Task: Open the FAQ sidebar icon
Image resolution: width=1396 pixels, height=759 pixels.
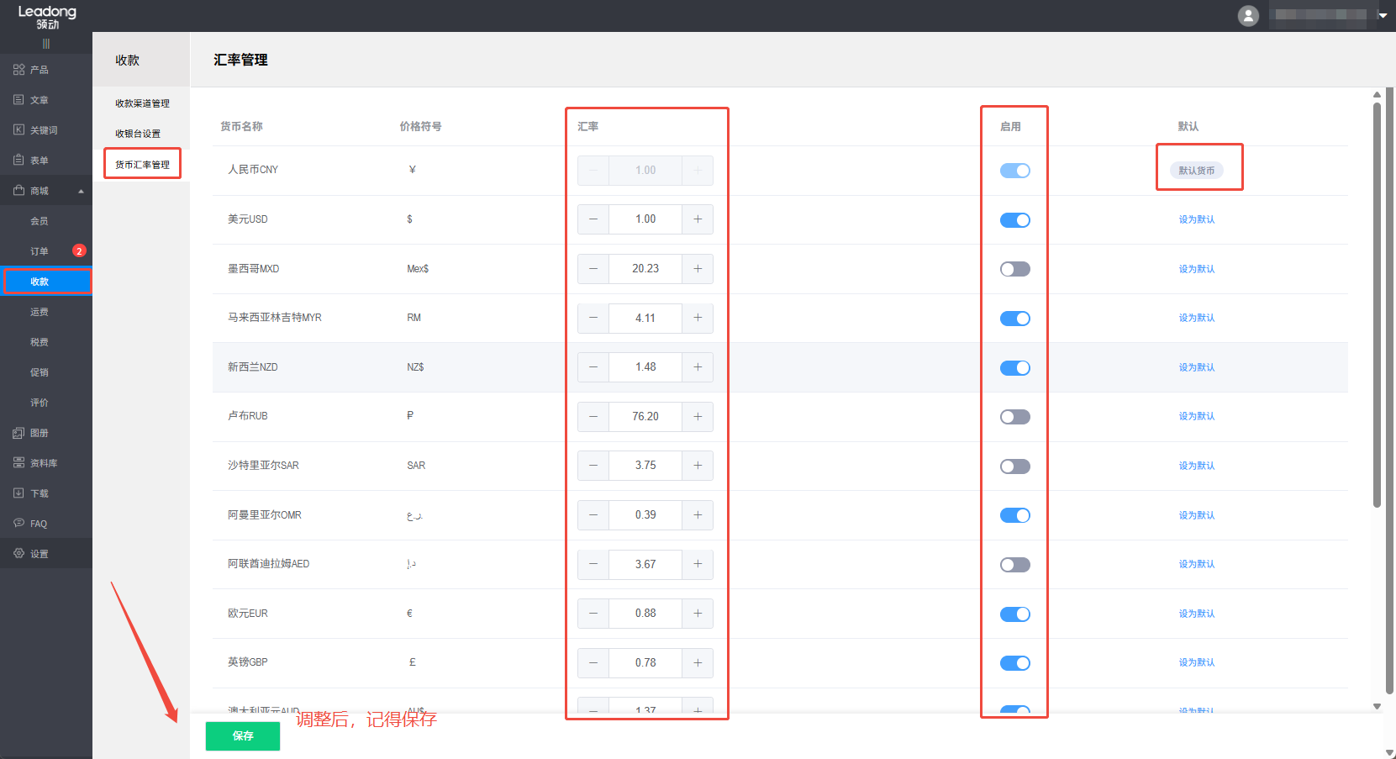Action: pos(18,523)
